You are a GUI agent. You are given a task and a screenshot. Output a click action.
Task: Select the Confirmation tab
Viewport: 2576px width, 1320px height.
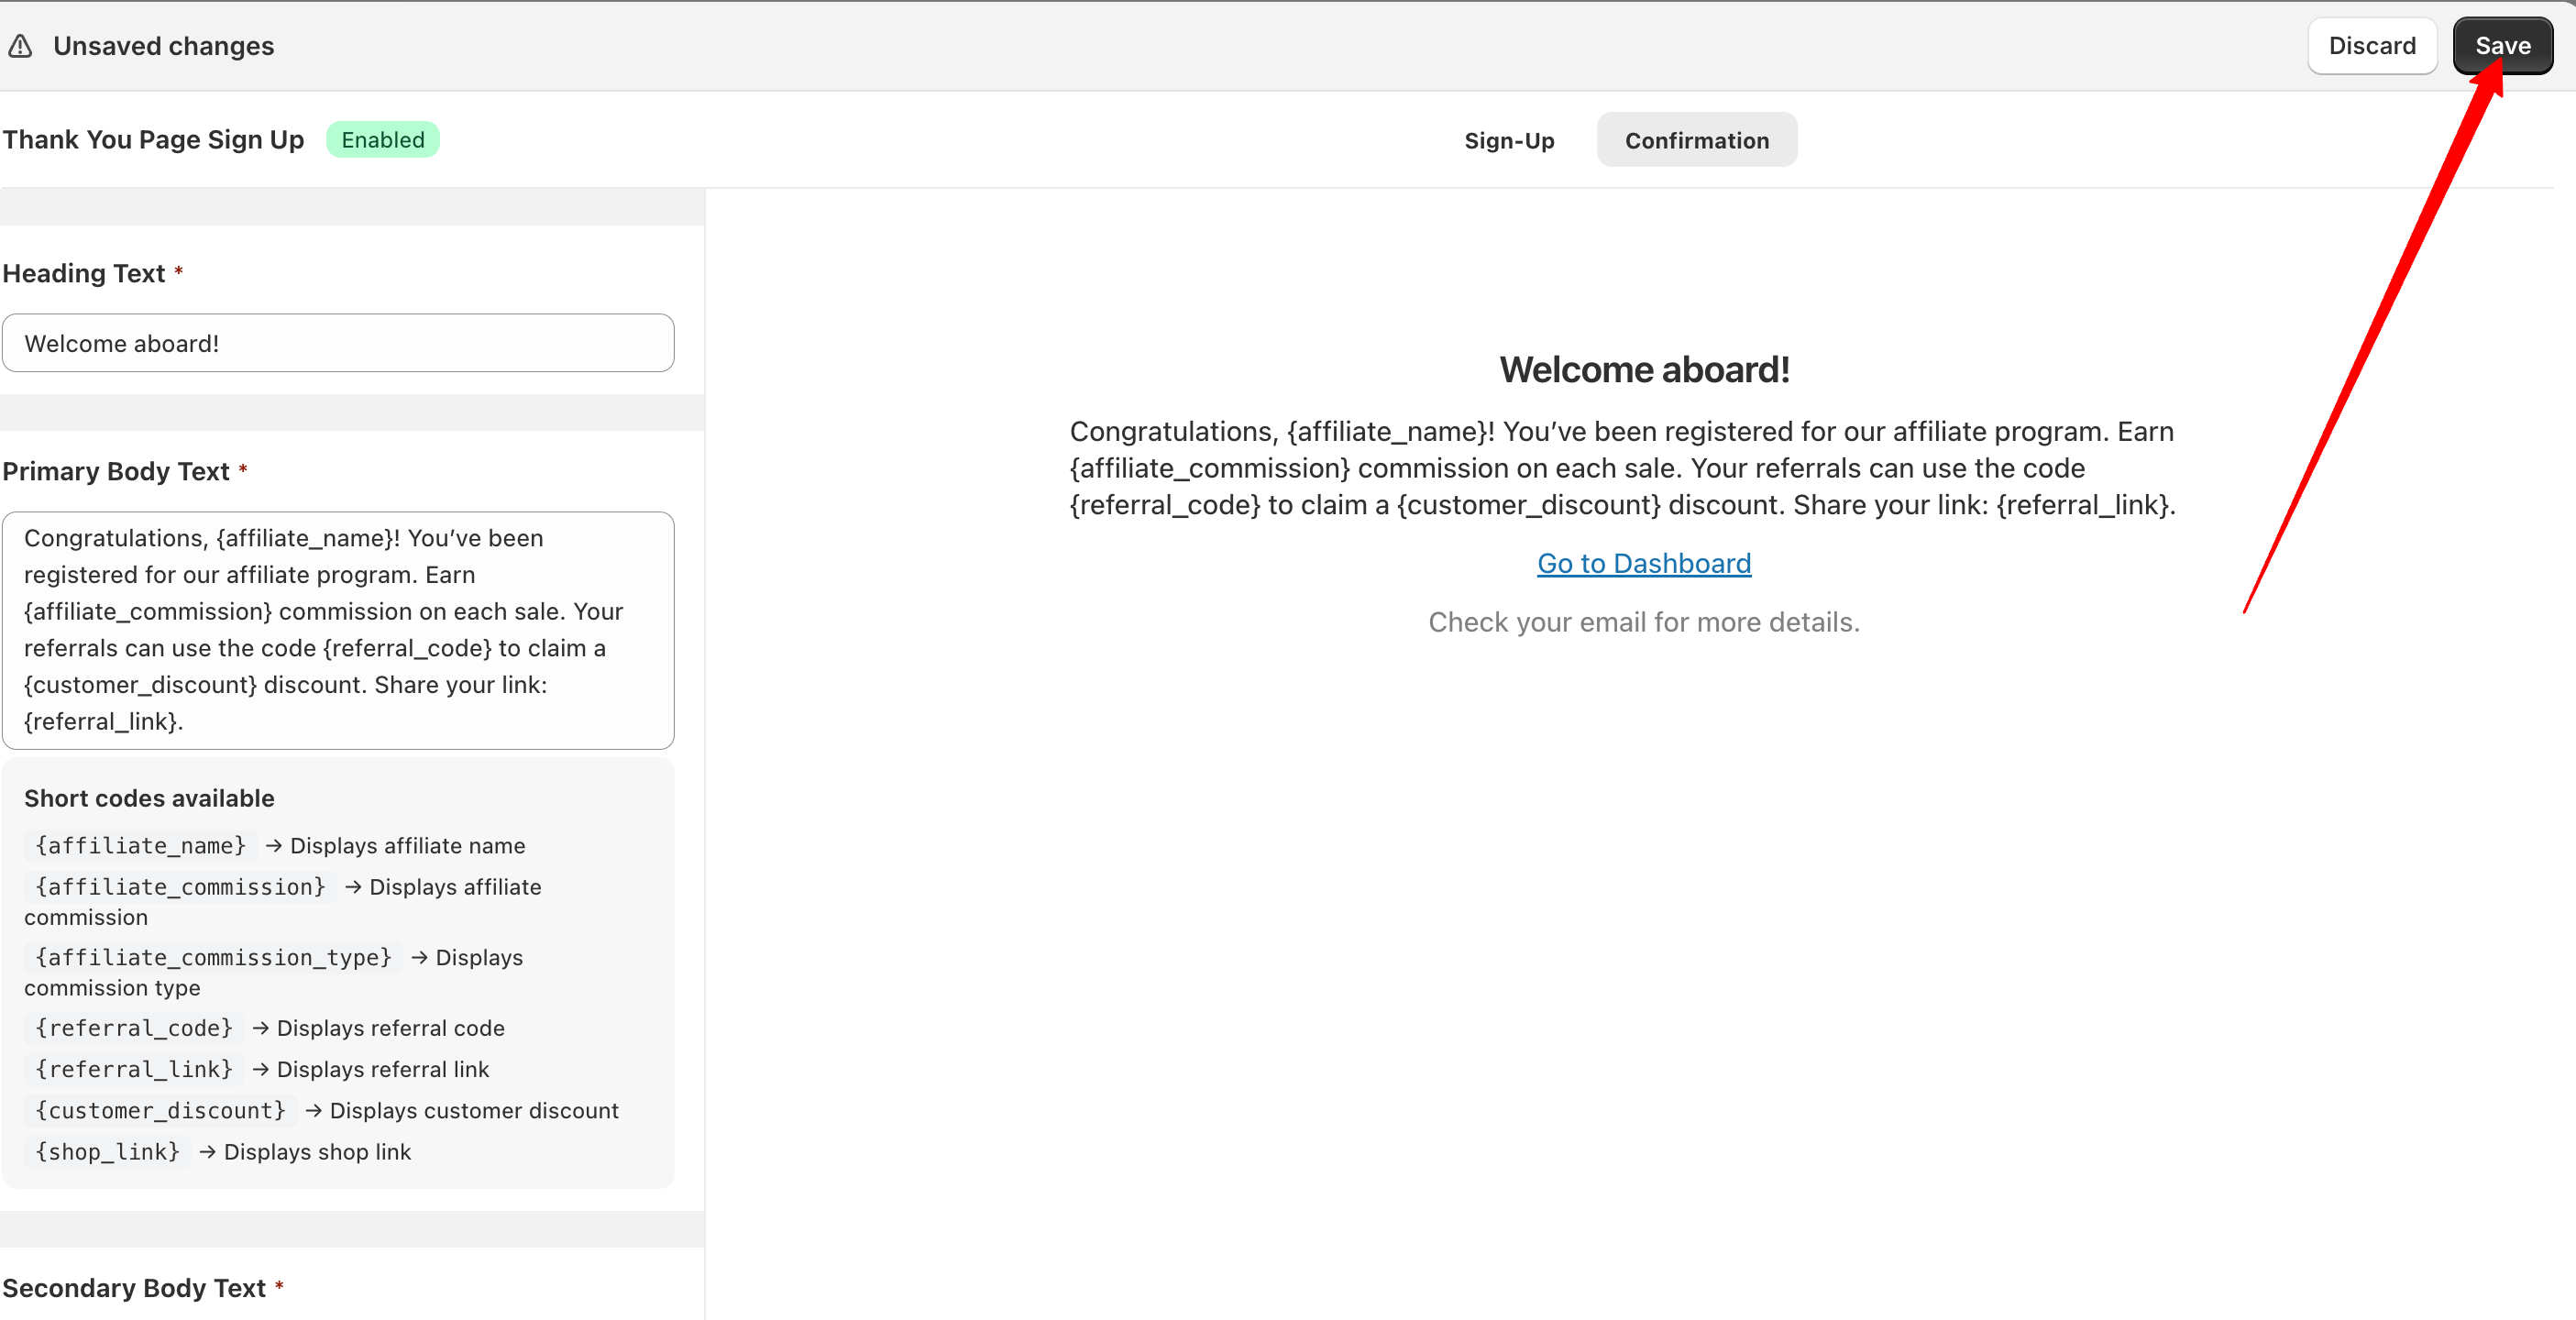1696,141
